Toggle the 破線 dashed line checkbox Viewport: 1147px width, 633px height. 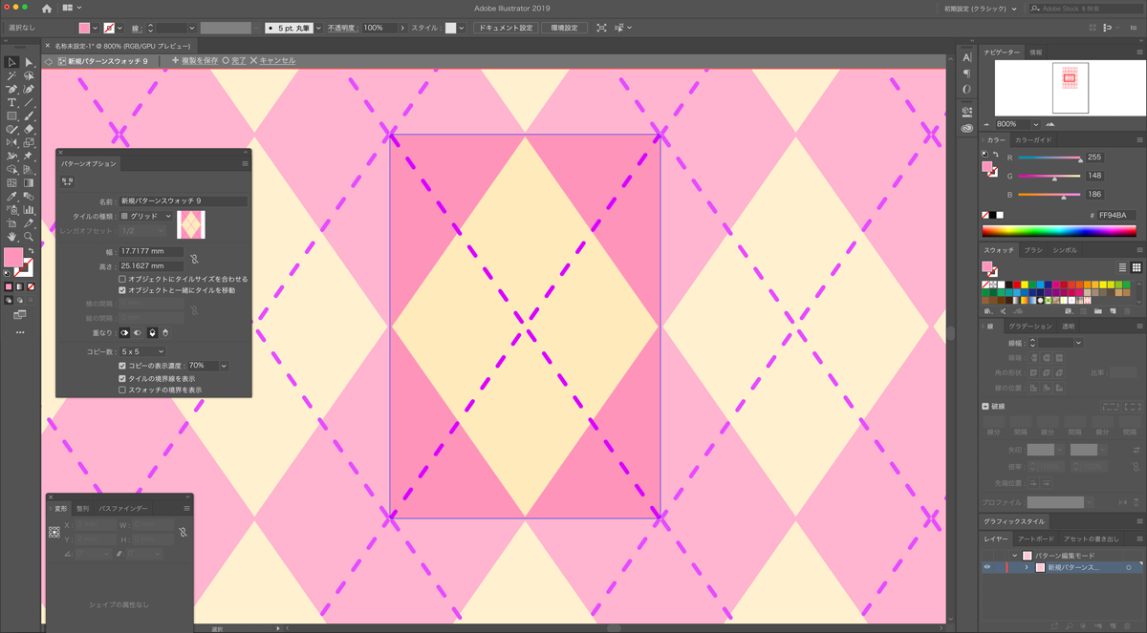click(x=985, y=407)
